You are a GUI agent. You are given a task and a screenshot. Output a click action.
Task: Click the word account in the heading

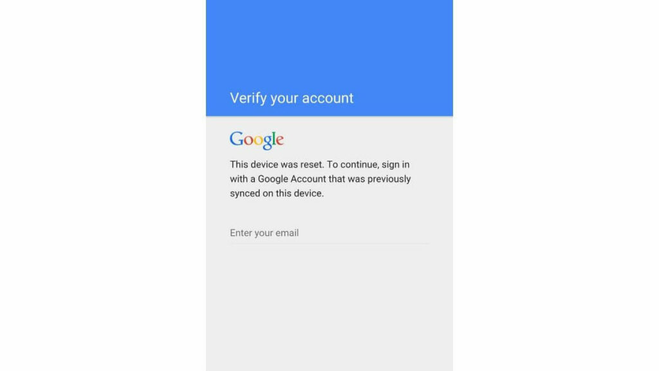pos(328,98)
